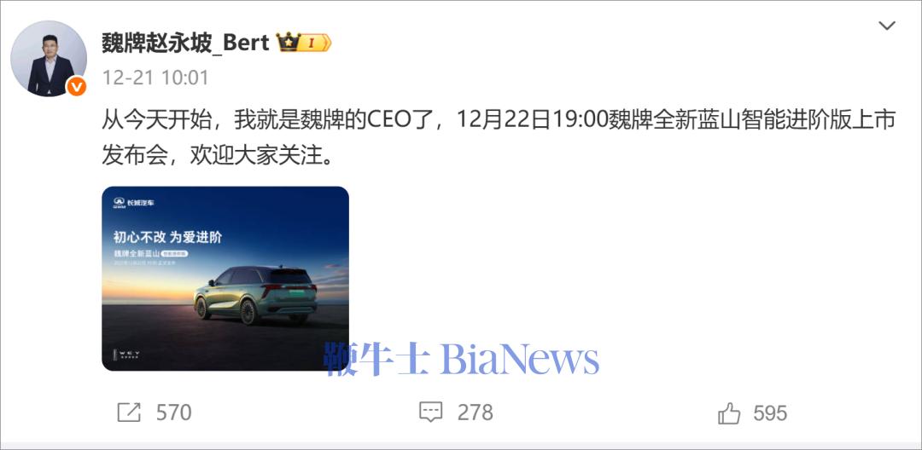Click the orange verified badge on avatar
The height and width of the screenshot is (450, 922).
pos(77,86)
